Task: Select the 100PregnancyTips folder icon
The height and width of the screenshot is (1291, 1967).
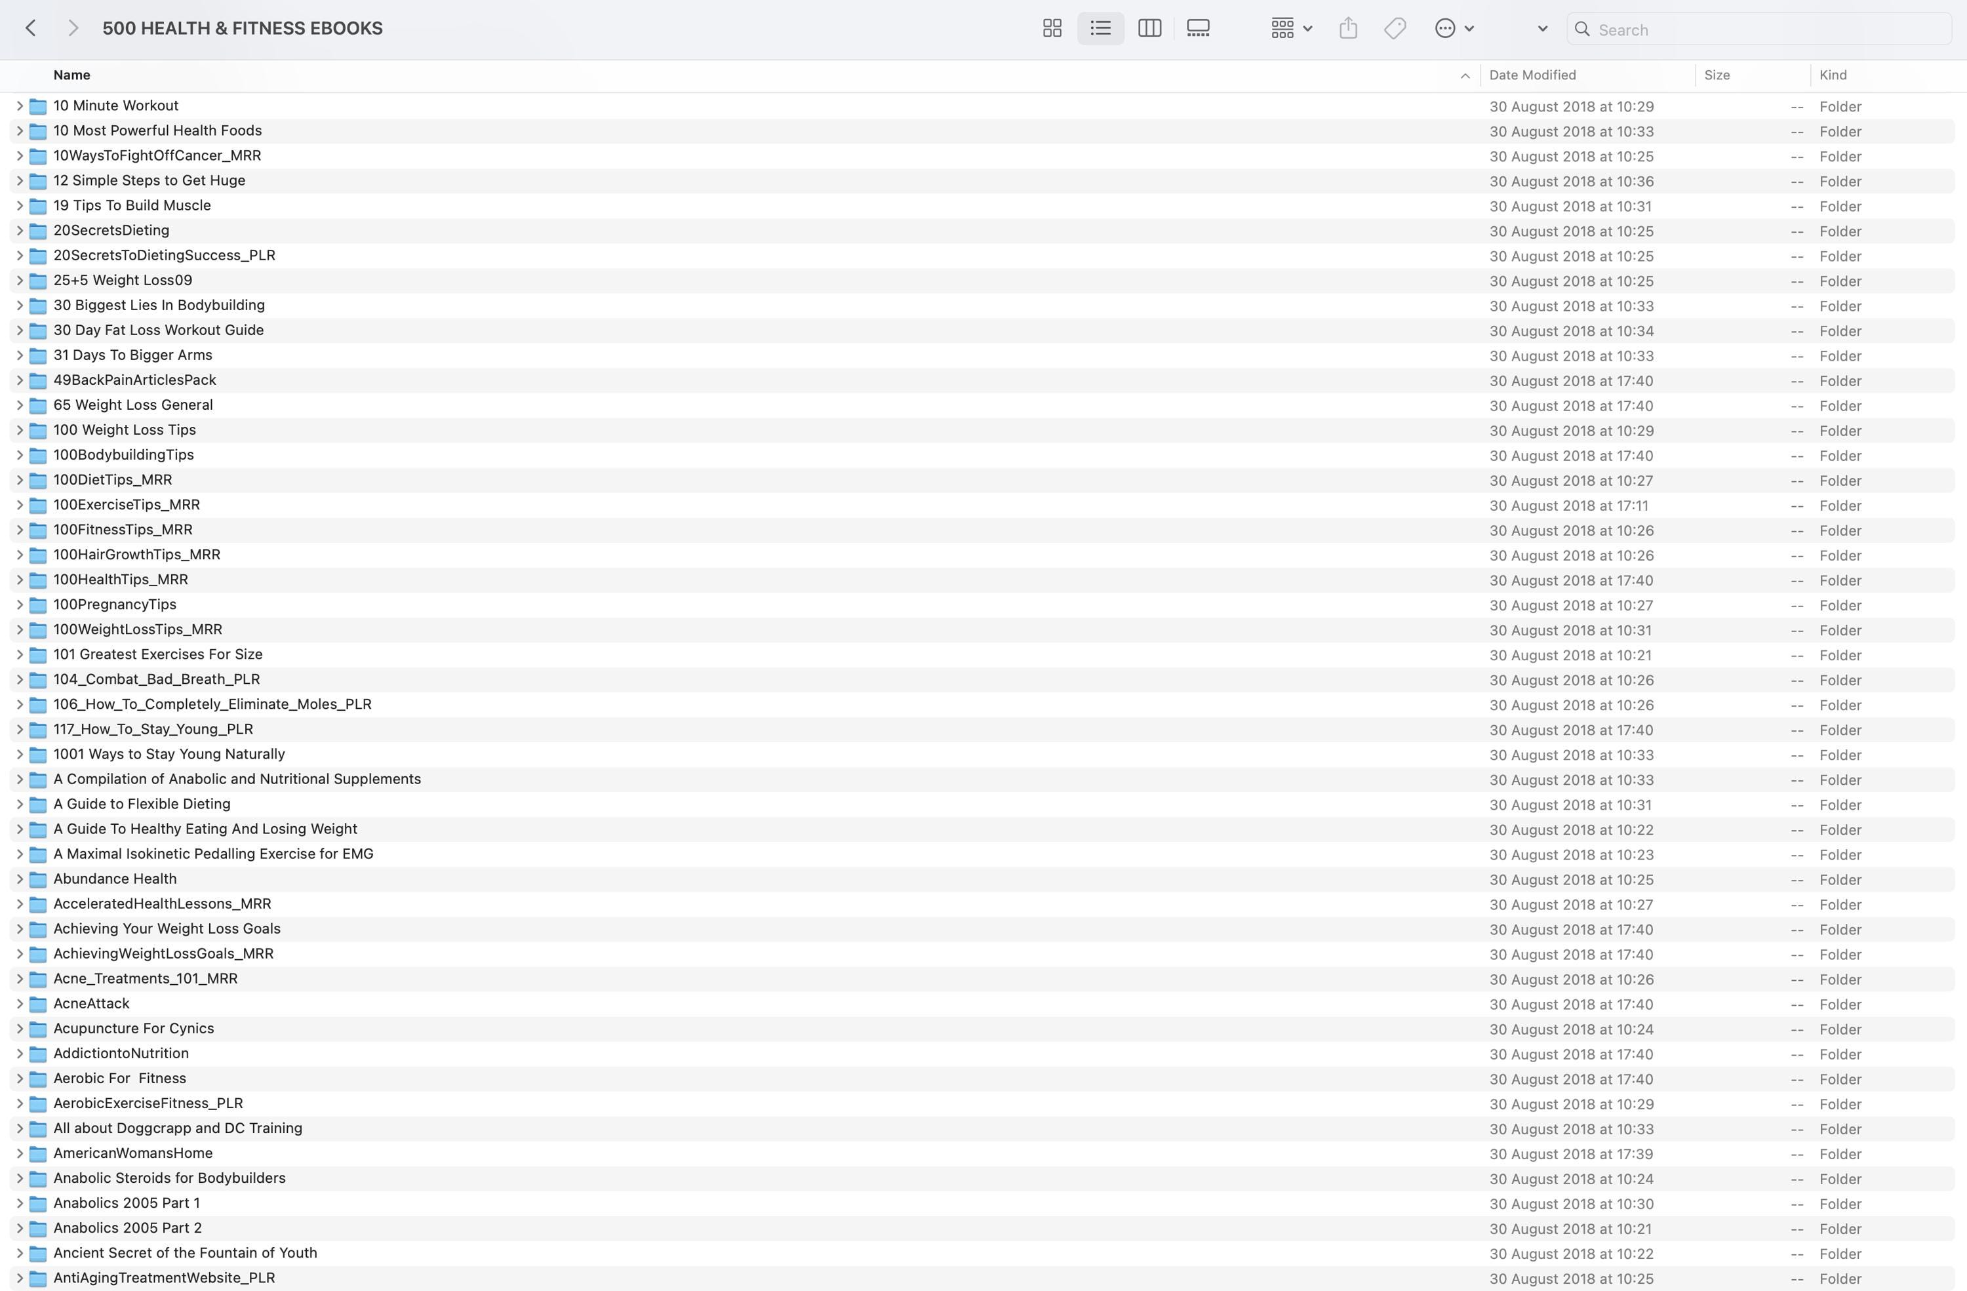Action: [x=38, y=605]
